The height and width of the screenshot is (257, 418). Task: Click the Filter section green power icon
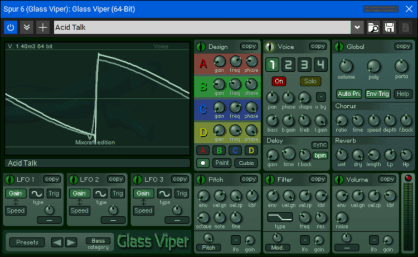(x=270, y=180)
